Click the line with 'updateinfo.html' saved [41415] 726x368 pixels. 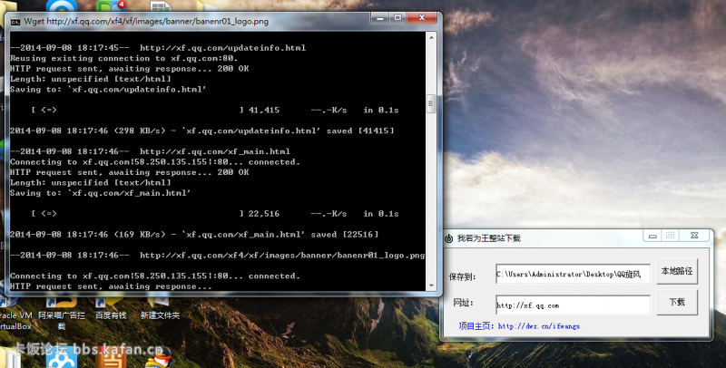(x=201, y=131)
